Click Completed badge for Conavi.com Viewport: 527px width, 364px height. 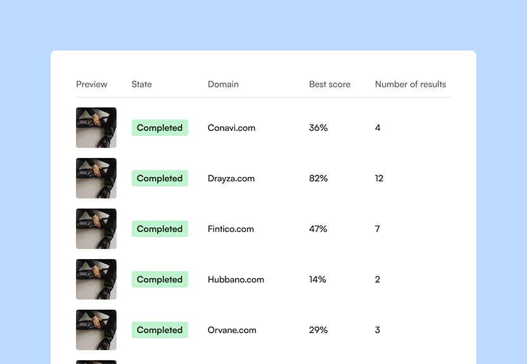[x=160, y=128]
